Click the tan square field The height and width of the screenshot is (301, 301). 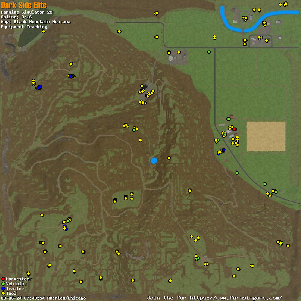pyautogui.click(x=266, y=136)
